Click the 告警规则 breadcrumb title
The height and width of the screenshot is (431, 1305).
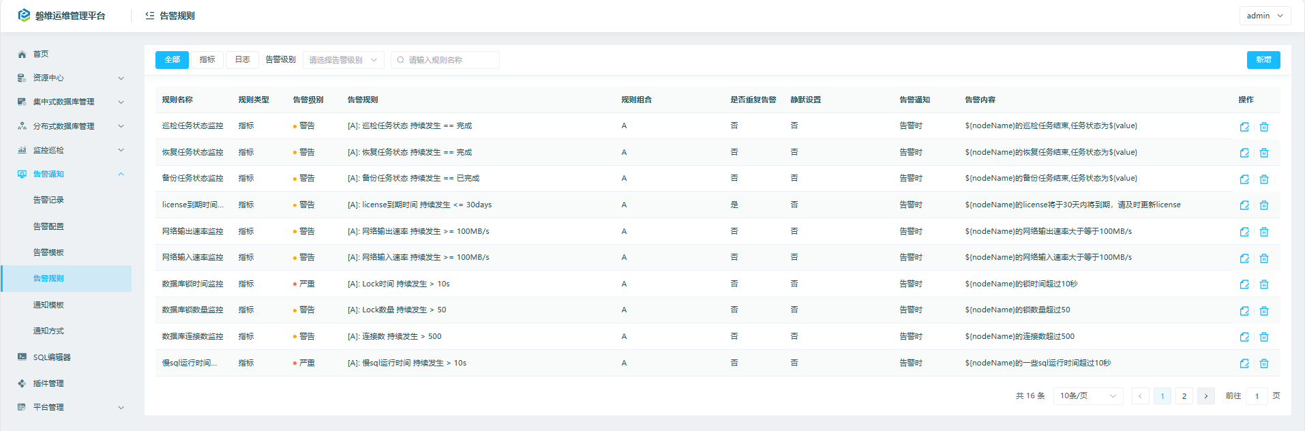tap(177, 16)
